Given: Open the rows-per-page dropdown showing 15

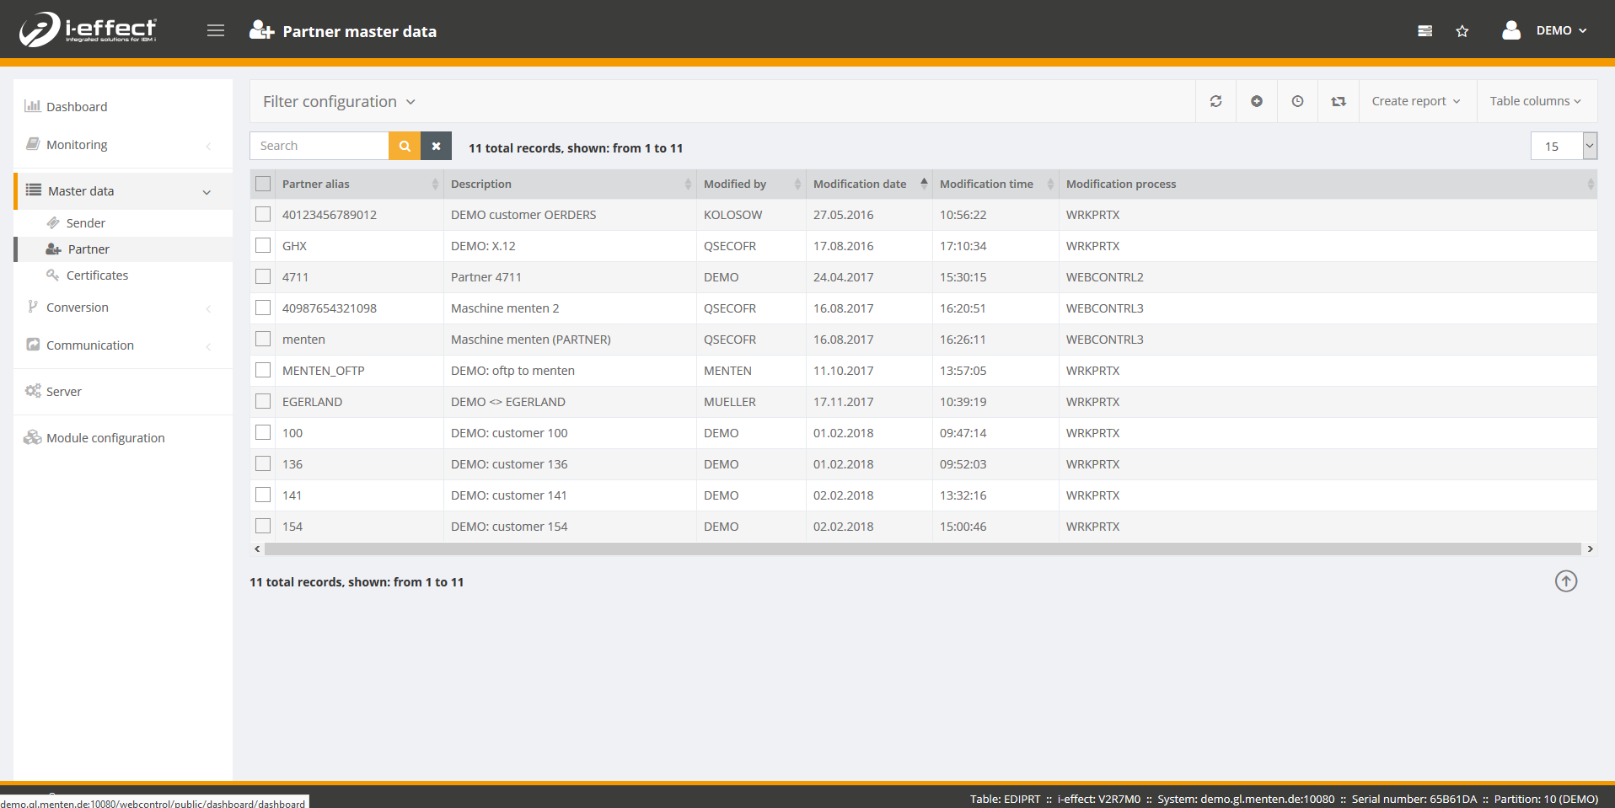Looking at the screenshot, I should click(x=1563, y=146).
